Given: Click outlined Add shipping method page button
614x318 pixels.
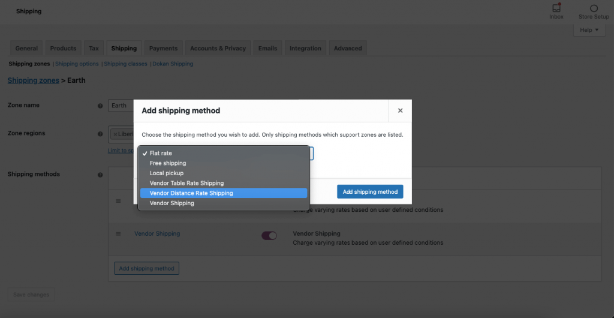Looking at the screenshot, I should point(146,269).
